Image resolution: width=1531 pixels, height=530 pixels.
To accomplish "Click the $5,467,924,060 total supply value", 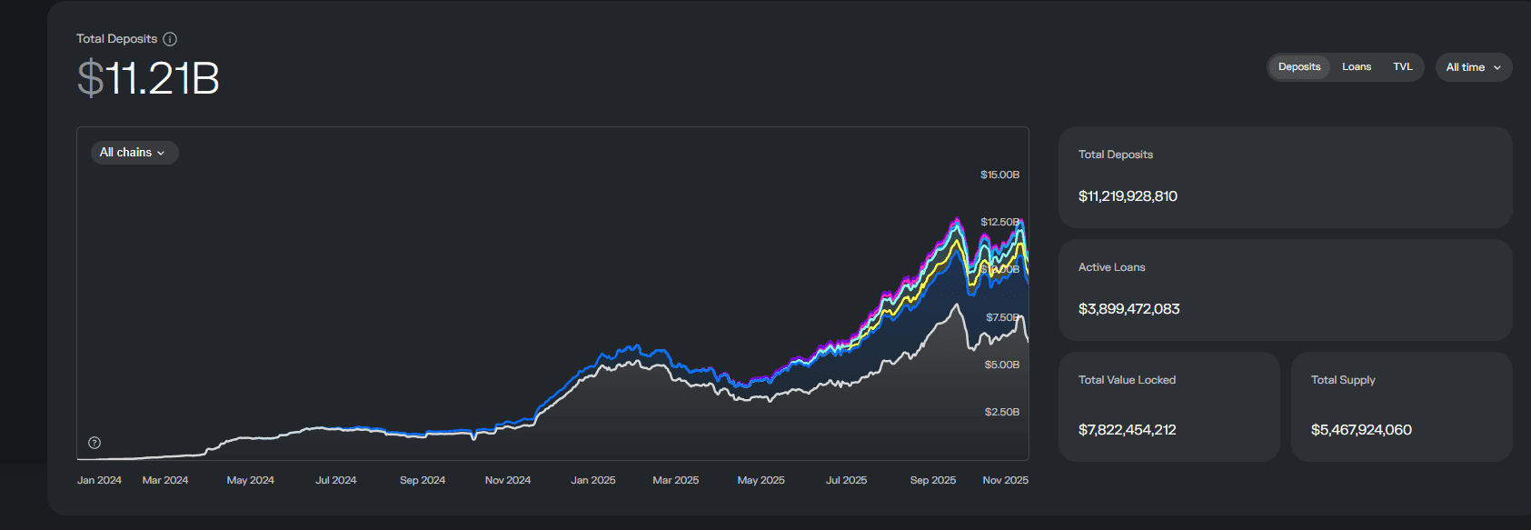I will coord(1360,430).
